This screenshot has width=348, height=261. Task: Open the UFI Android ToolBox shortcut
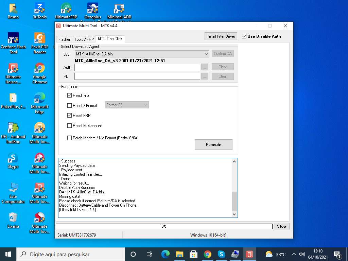click(x=13, y=133)
